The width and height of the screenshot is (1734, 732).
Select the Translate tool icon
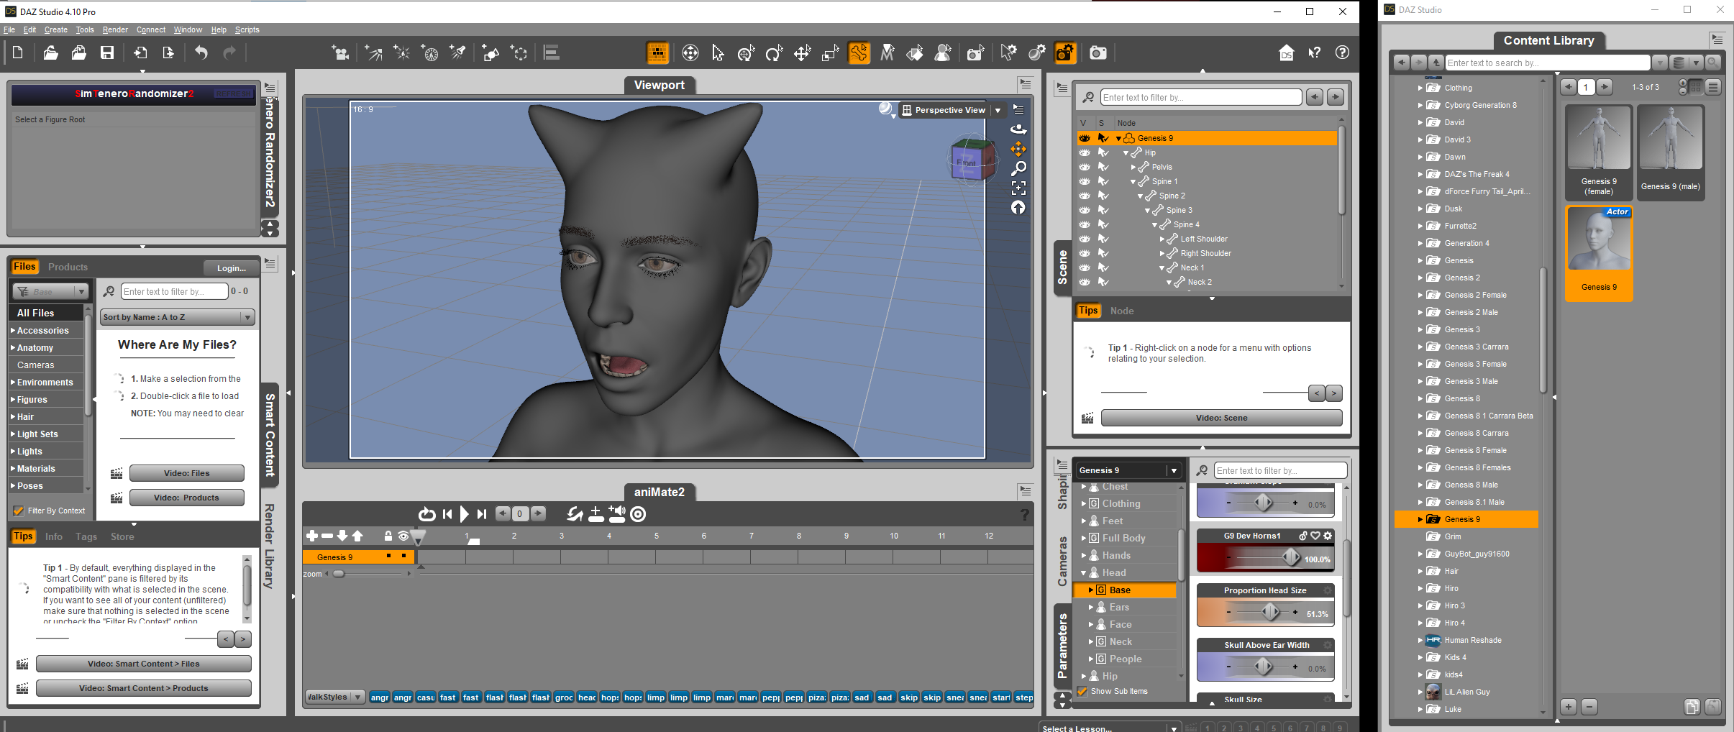point(802,52)
